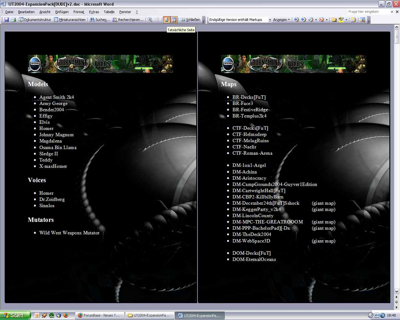Open the reviewing toolbar options arrow

click(x=369, y=20)
